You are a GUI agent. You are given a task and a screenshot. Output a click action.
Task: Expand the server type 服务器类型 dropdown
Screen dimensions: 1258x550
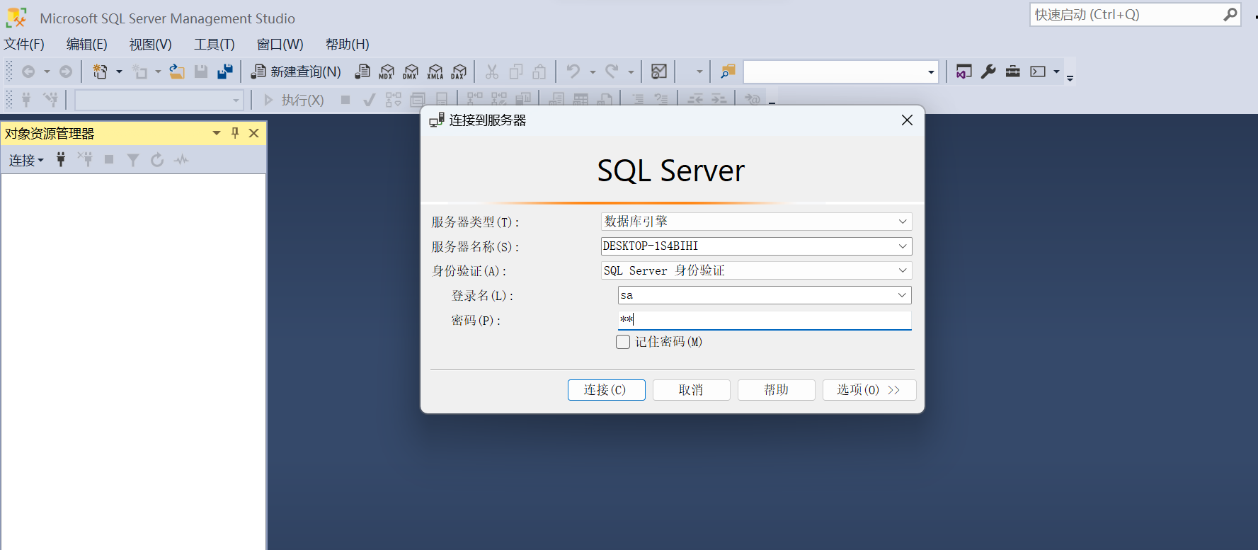point(903,222)
